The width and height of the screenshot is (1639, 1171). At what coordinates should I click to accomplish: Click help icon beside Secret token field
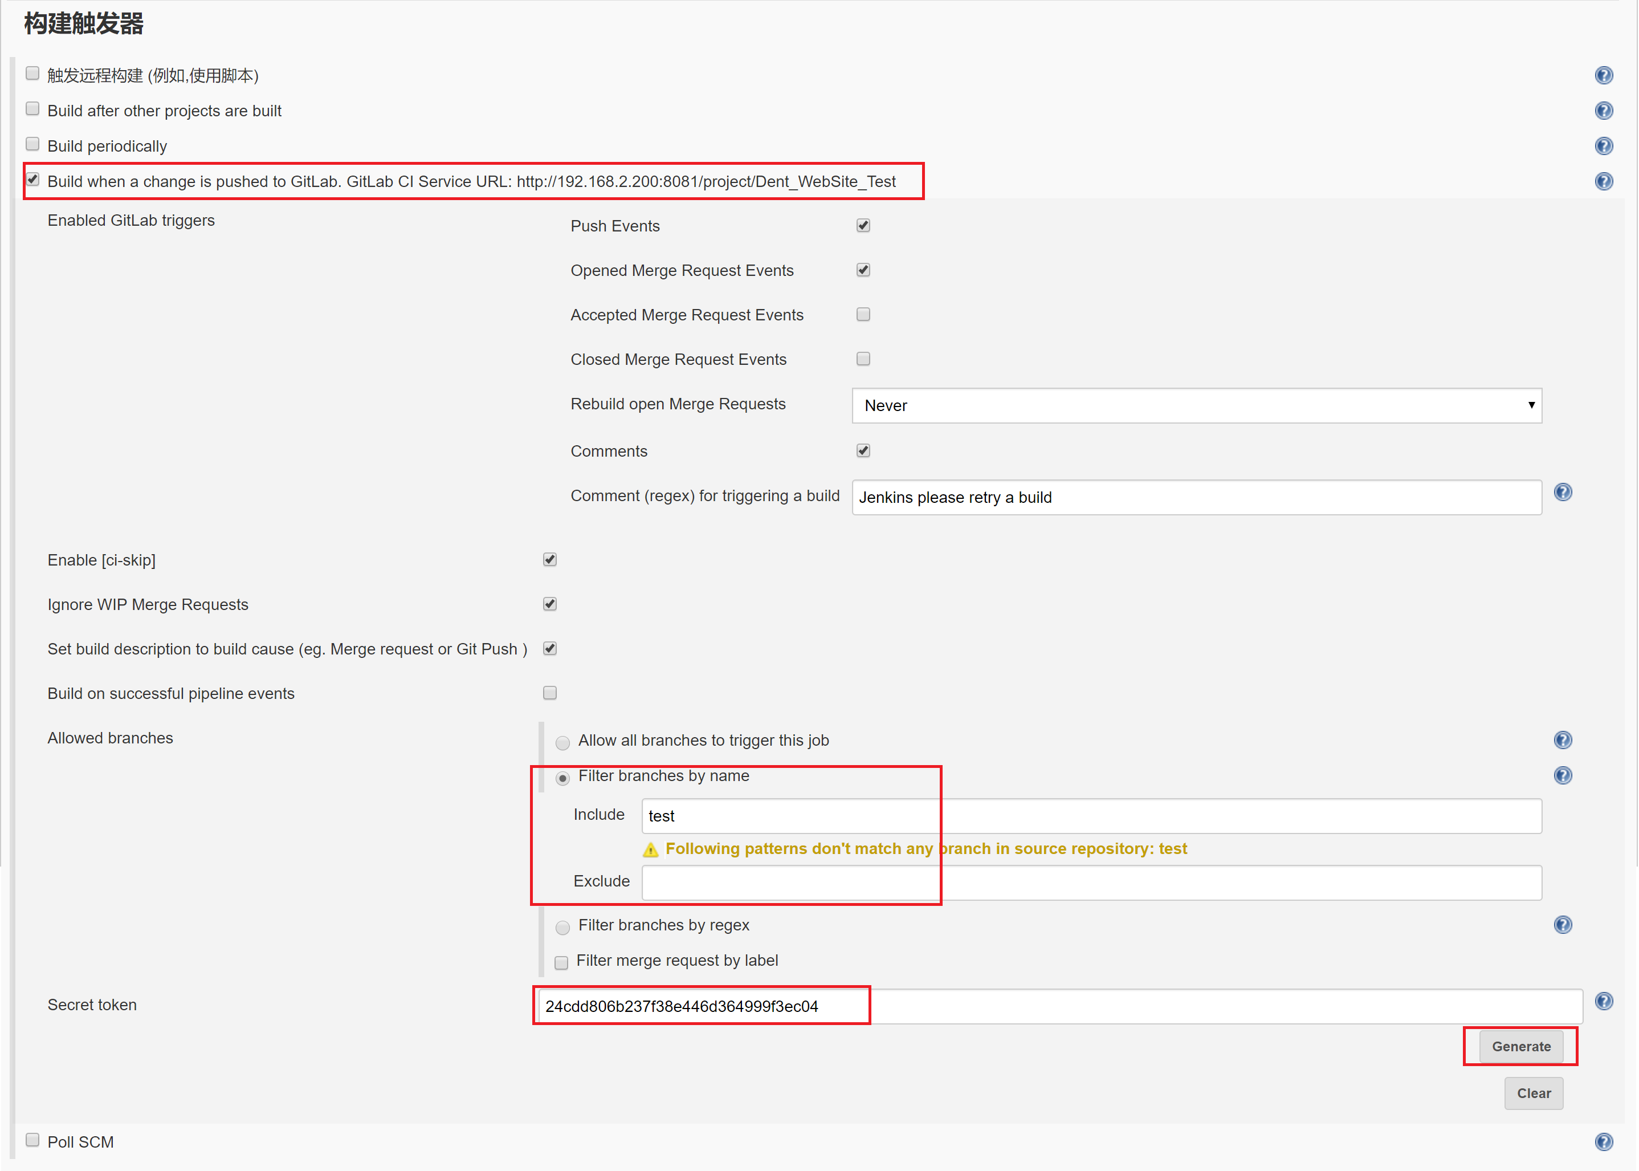coord(1603,1002)
